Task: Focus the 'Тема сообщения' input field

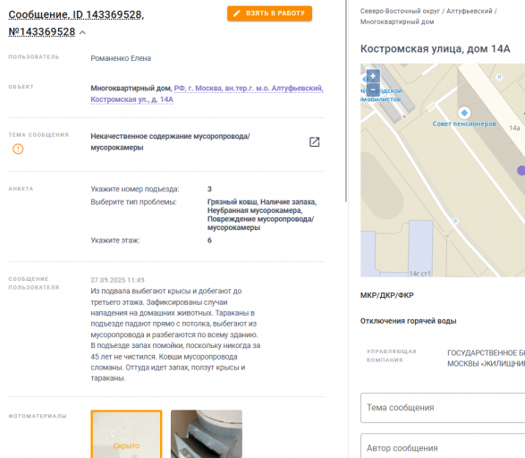Action: click(443, 408)
